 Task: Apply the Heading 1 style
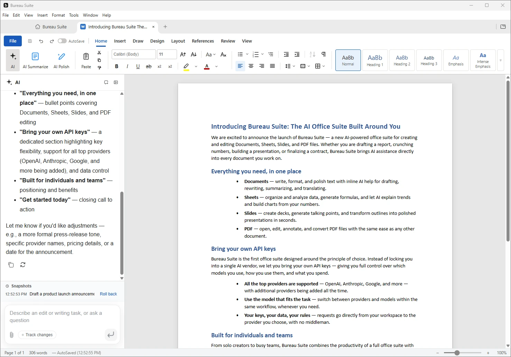(375, 60)
